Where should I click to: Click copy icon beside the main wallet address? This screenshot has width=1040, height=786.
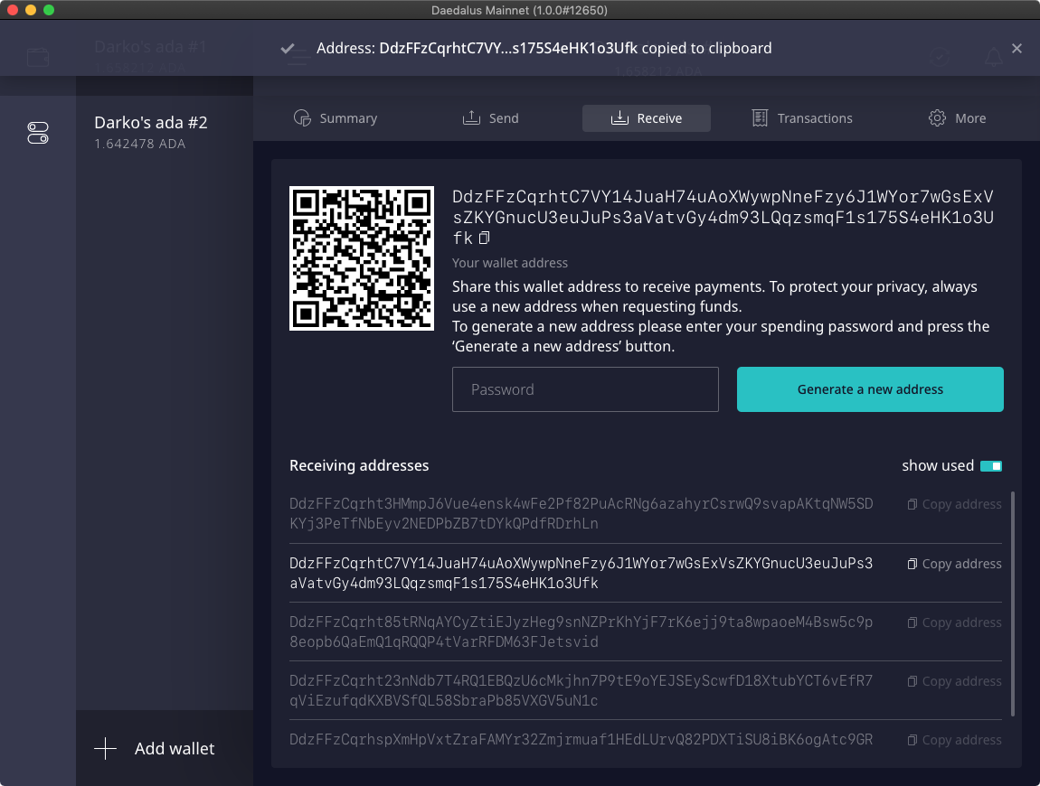point(485,239)
